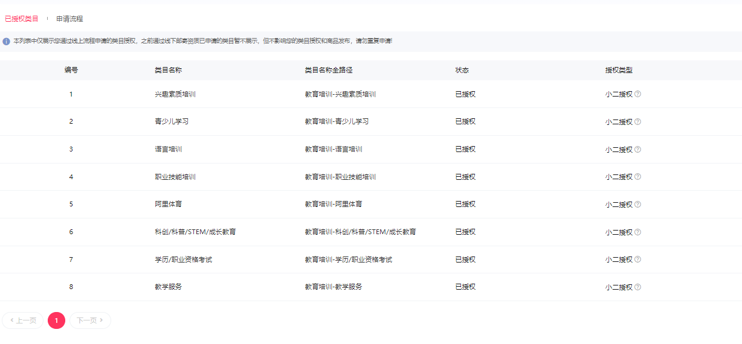Click the blue info icon in notice banner

pyautogui.click(x=7, y=42)
